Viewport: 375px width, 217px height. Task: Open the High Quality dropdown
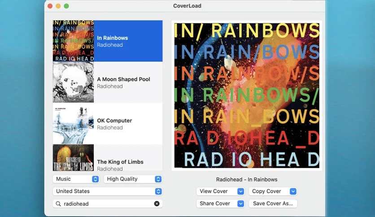(133, 179)
